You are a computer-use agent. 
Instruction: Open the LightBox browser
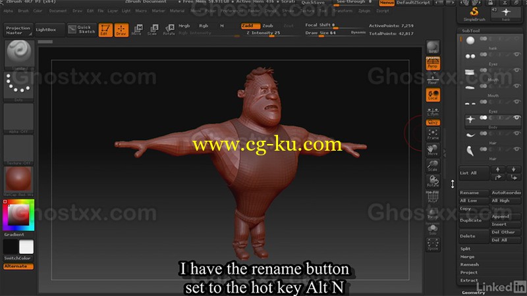click(x=49, y=30)
